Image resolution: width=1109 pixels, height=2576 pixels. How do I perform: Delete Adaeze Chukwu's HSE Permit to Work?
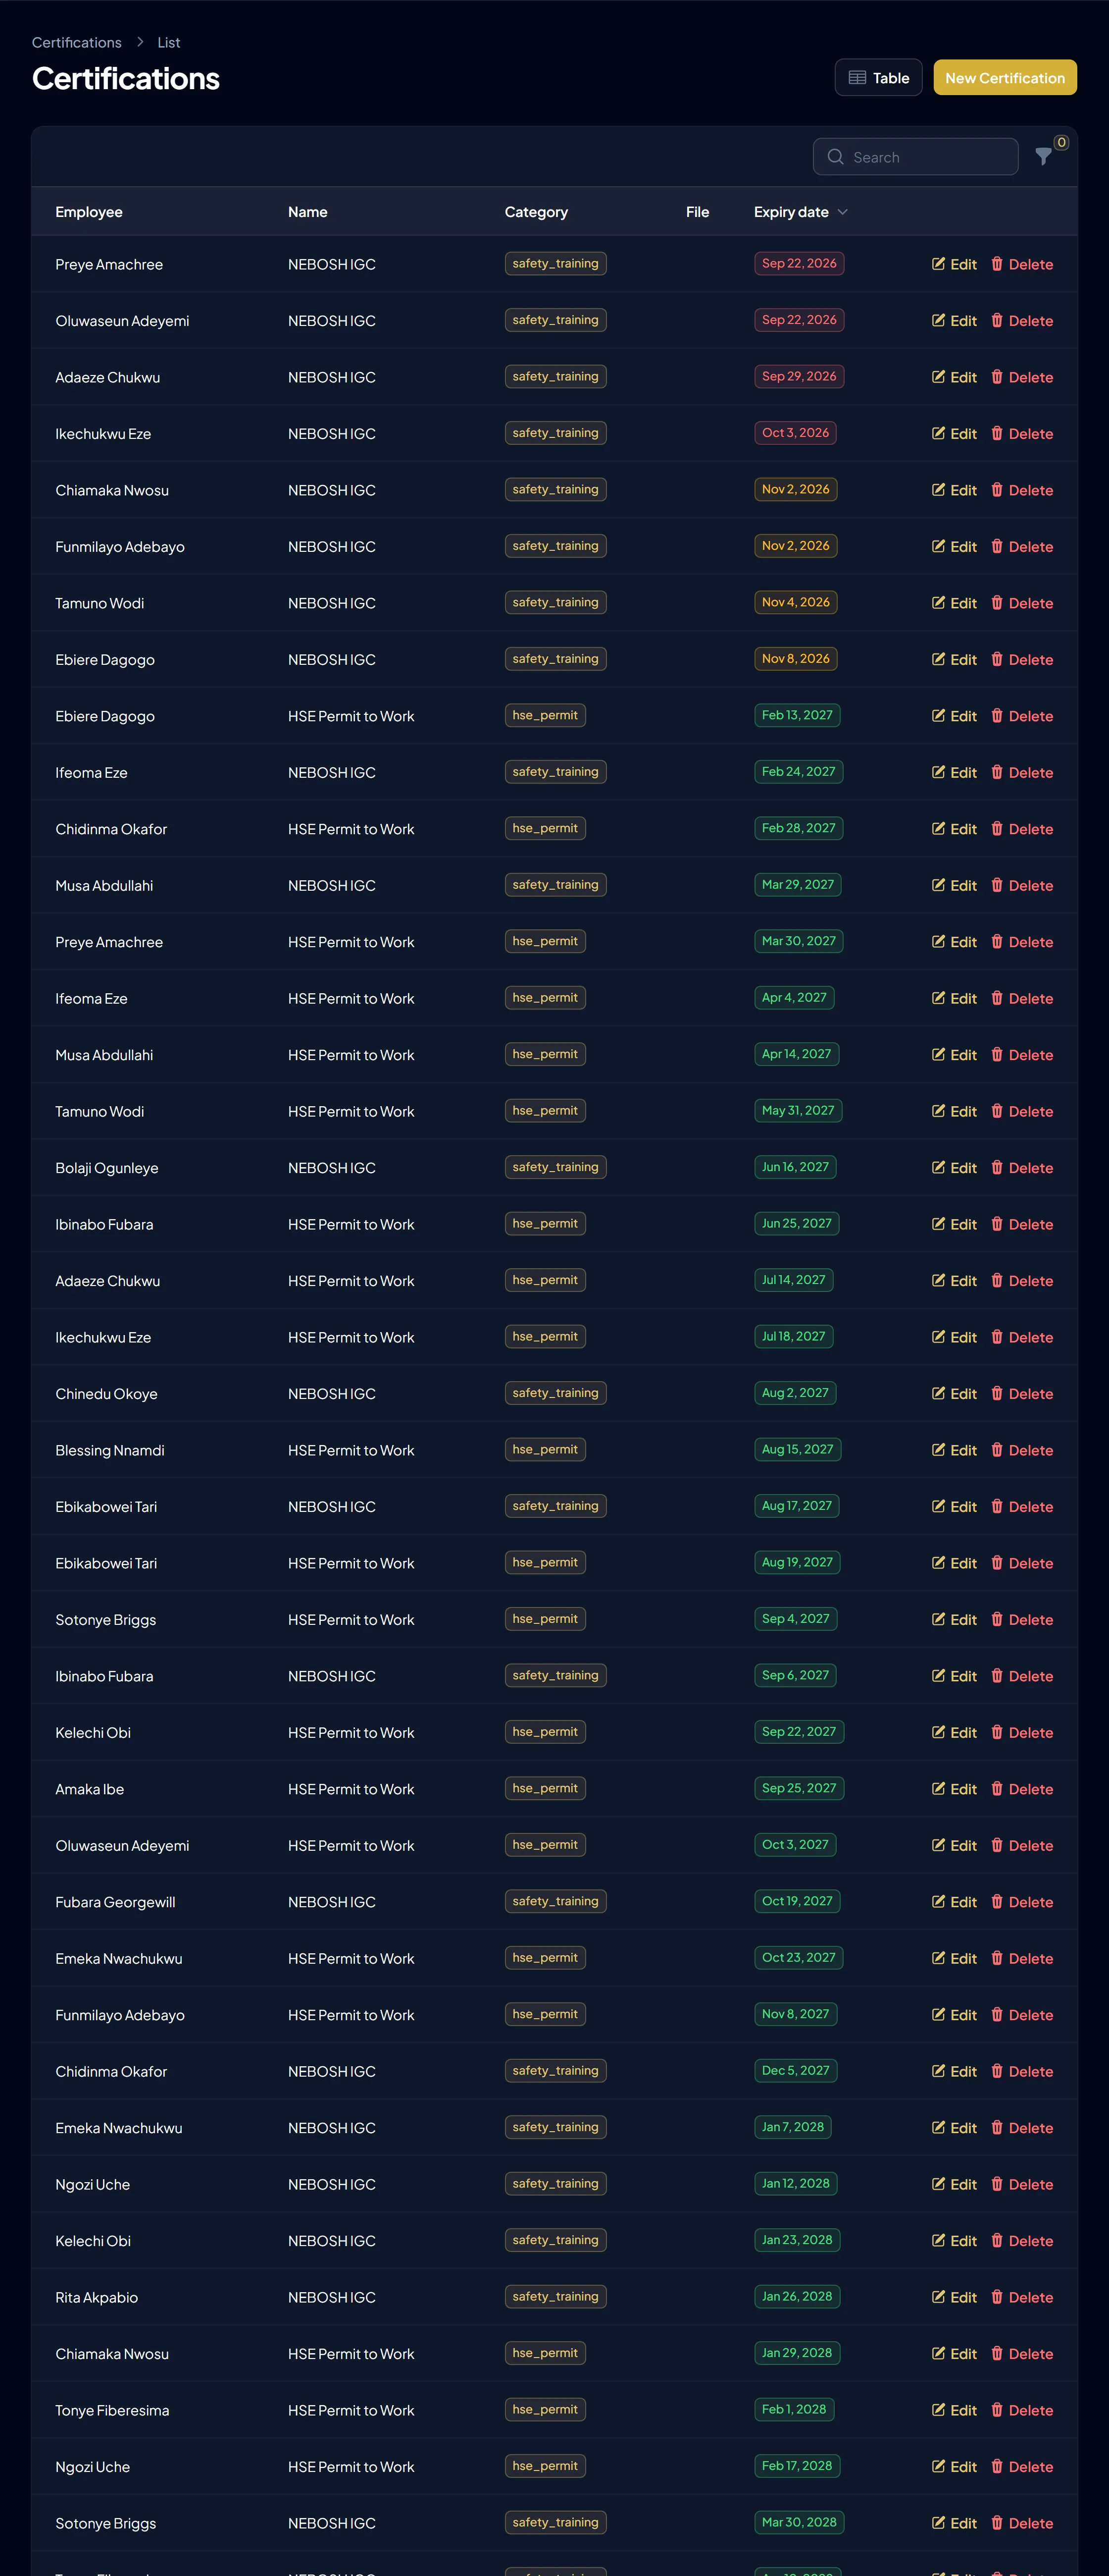click(x=1021, y=1281)
